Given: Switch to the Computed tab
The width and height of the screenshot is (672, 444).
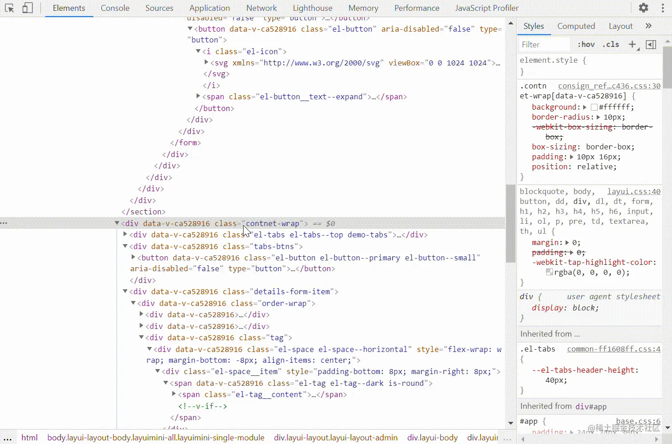Looking at the screenshot, I should pyautogui.click(x=576, y=26).
